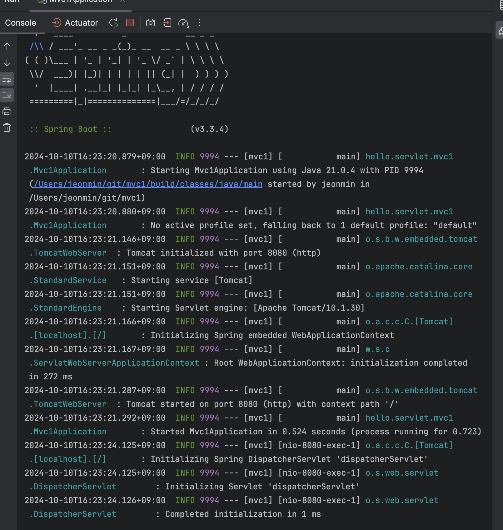The height and width of the screenshot is (530, 503).
Task: Open the more options vertical dots menu
Action: pos(199,22)
